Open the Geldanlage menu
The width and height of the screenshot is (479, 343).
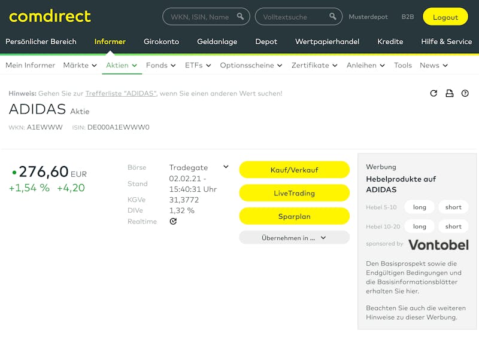pyautogui.click(x=217, y=42)
